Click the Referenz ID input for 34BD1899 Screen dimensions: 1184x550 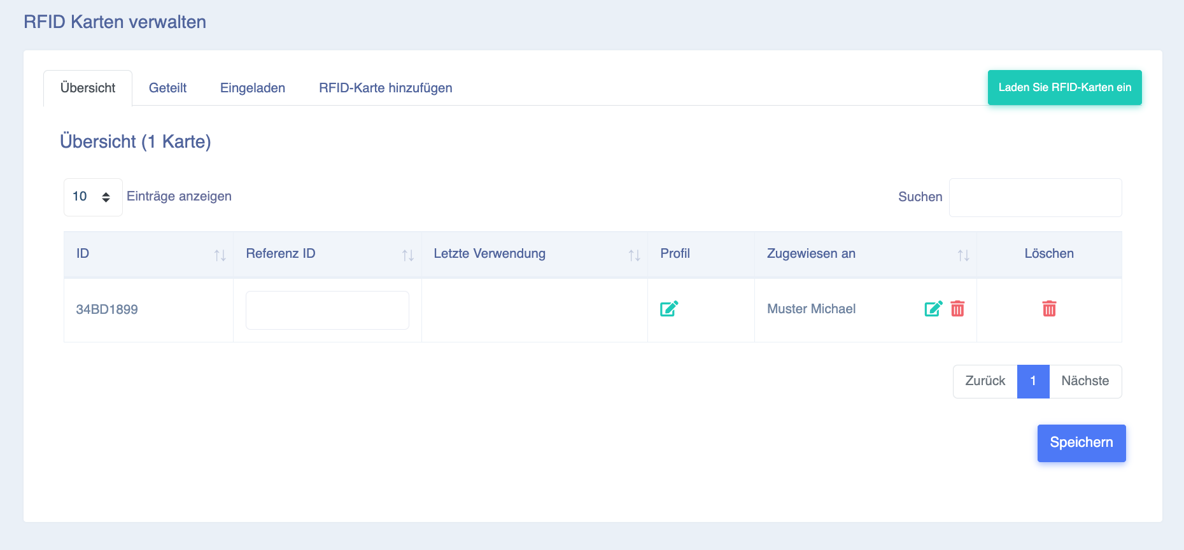coord(327,310)
